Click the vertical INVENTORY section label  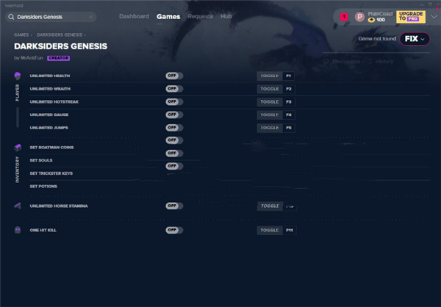click(18, 169)
